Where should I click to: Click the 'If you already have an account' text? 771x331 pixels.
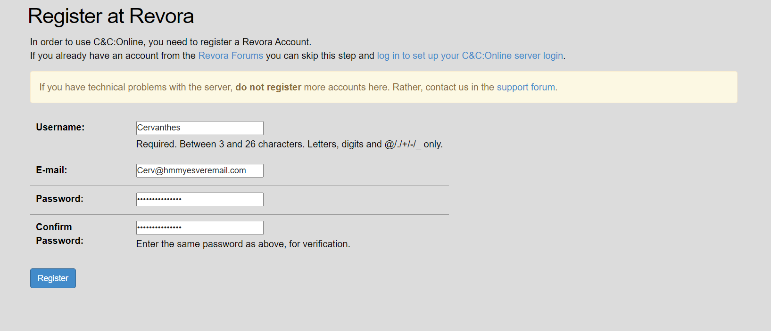[x=113, y=56]
